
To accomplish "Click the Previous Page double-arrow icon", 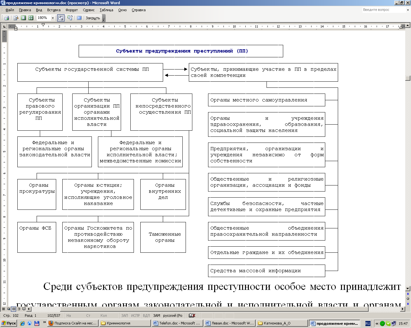I will point(408,294).
